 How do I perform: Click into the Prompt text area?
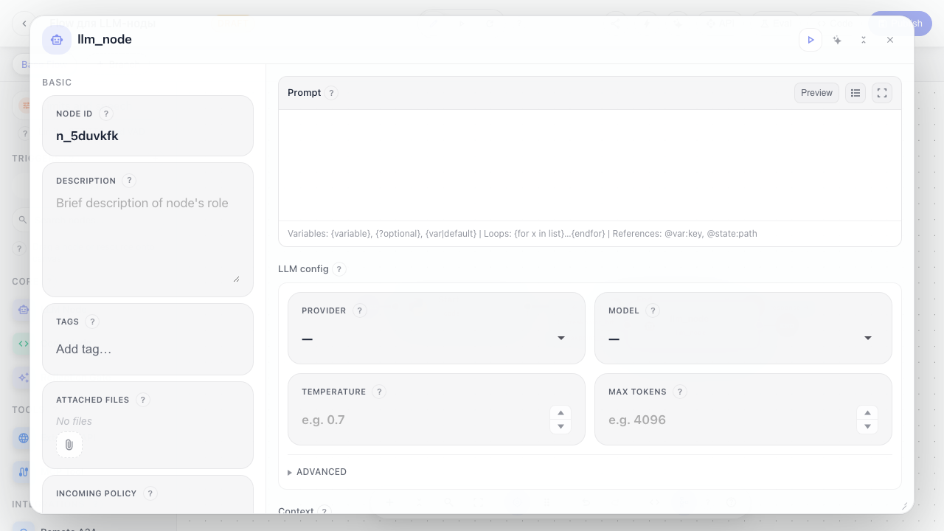pos(590,165)
